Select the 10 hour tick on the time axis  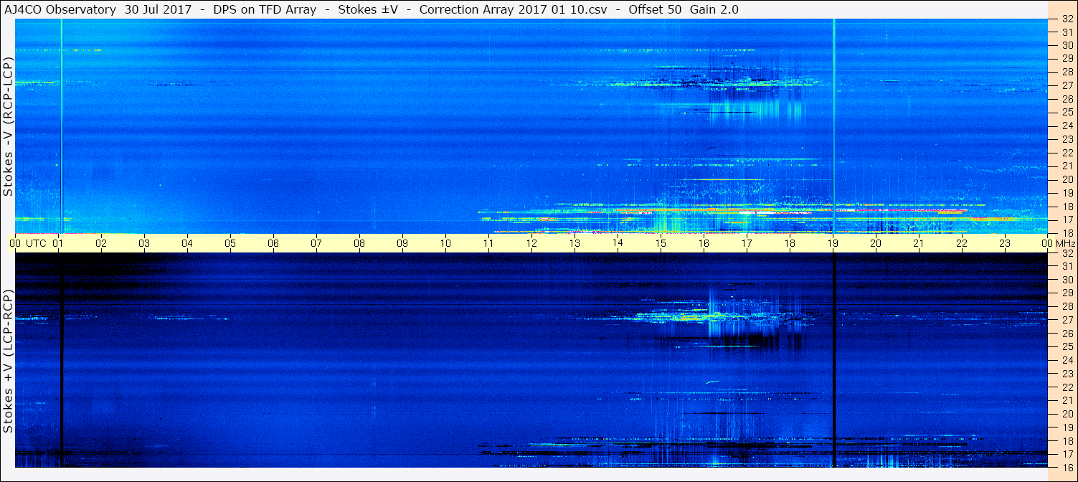[445, 243]
